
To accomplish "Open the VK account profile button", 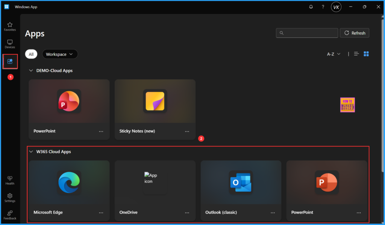I will 336,7.
